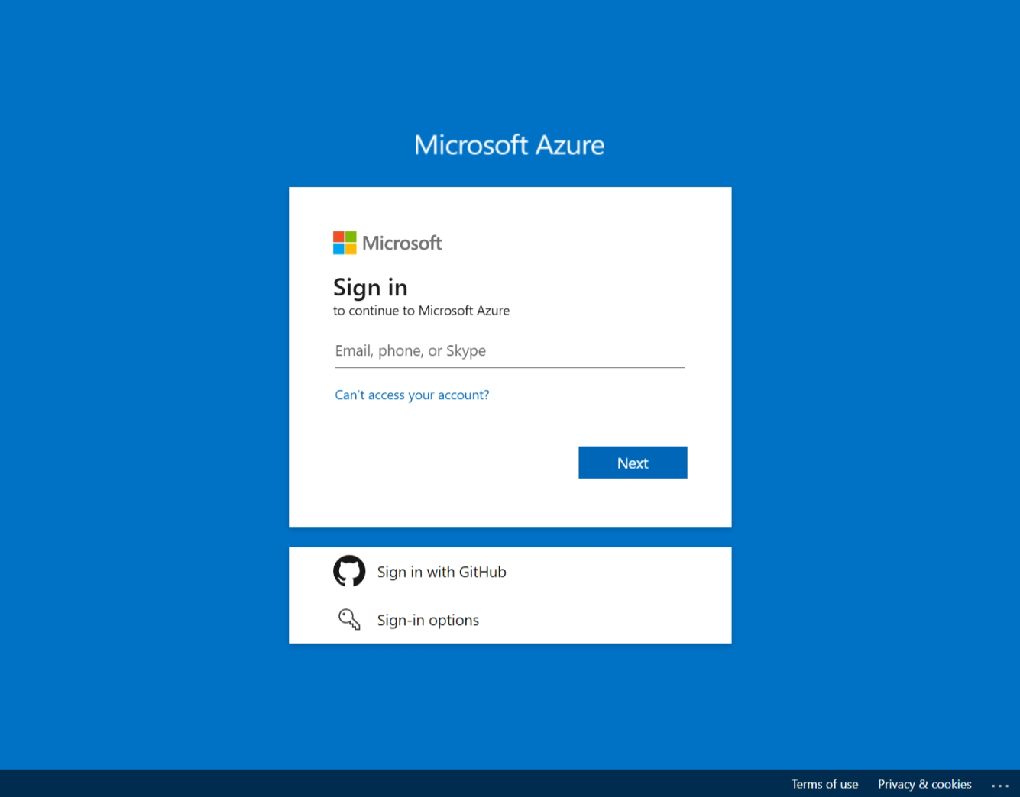Click the "to continue to Microsoft Azure" text
1020x797 pixels.
(x=421, y=311)
